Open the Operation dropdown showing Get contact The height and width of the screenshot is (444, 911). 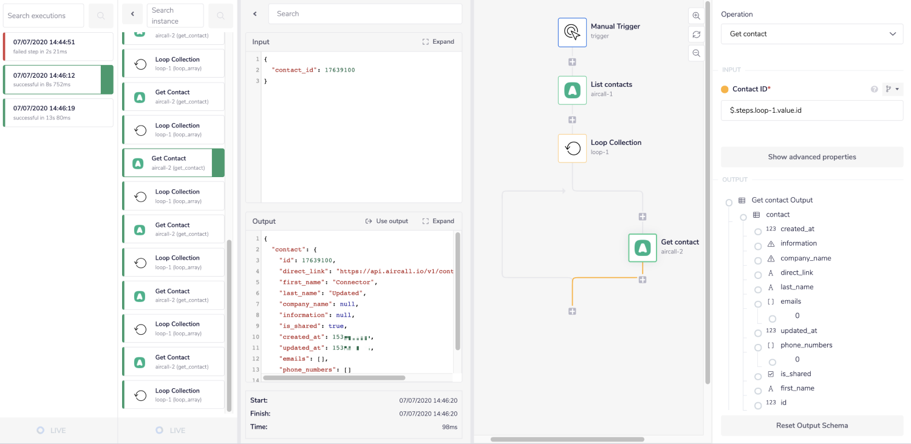click(x=812, y=33)
